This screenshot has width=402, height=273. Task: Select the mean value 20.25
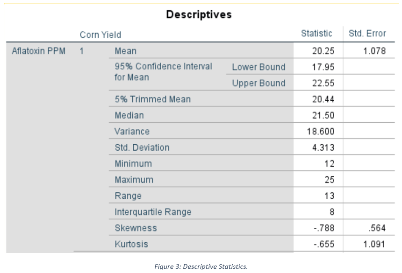tap(323, 51)
